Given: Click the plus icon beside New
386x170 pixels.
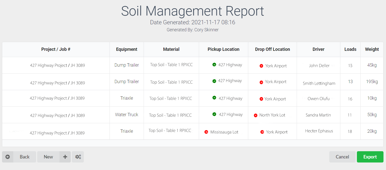Looking at the screenshot, I should point(65,157).
